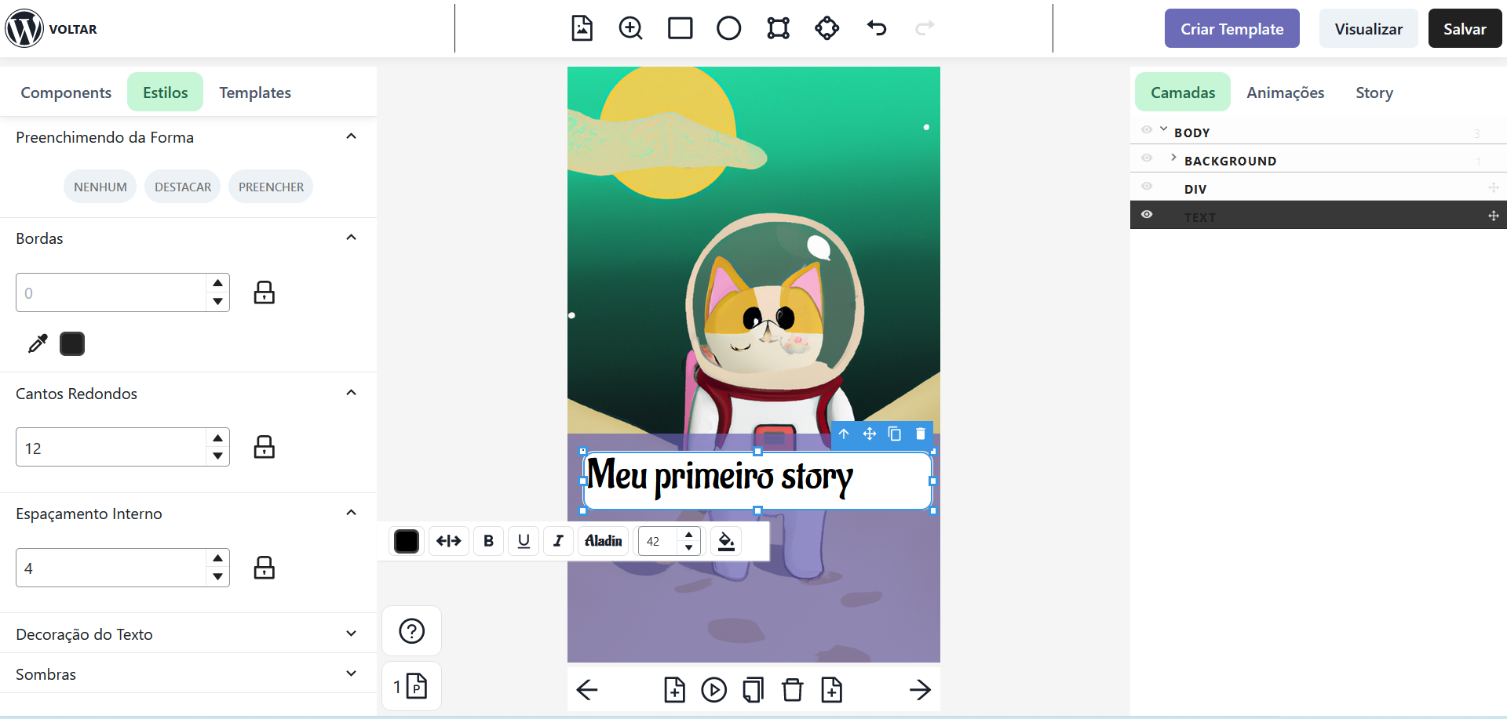This screenshot has height=719, width=1507.
Task: Apply underline to the text
Action: pyautogui.click(x=524, y=541)
